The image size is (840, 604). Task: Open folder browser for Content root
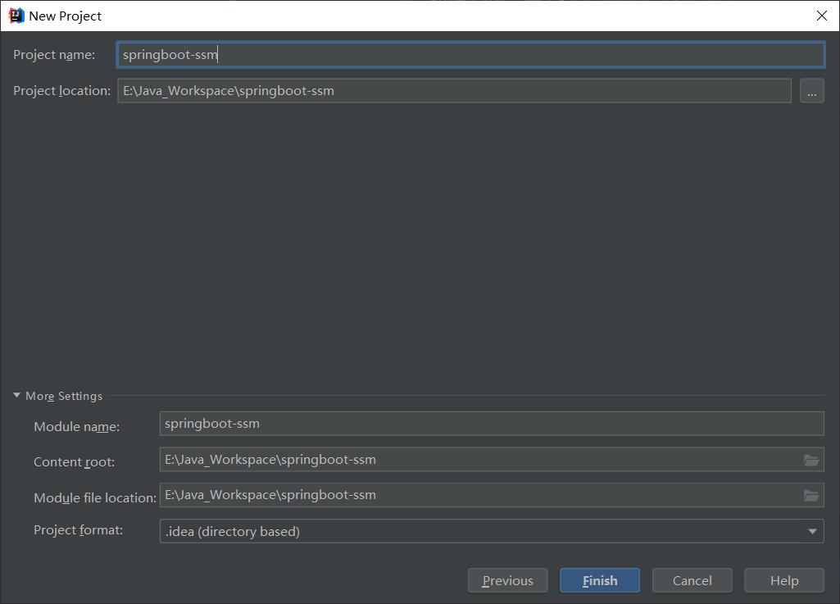click(x=810, y=460)
